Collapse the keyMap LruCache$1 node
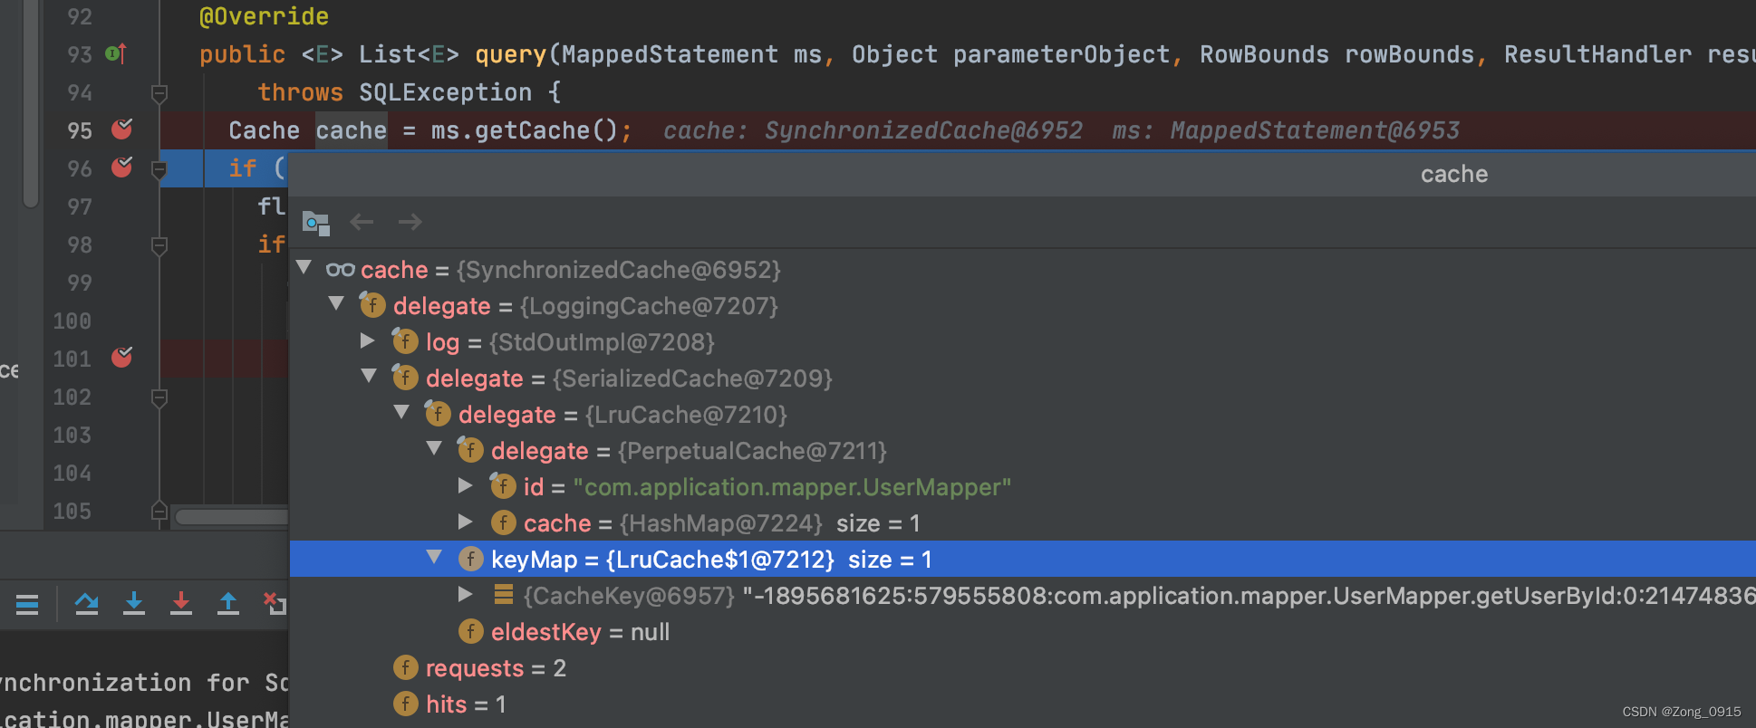This screenshot has height=728, width=1756. pyautogui.click(x=435, y=558)
